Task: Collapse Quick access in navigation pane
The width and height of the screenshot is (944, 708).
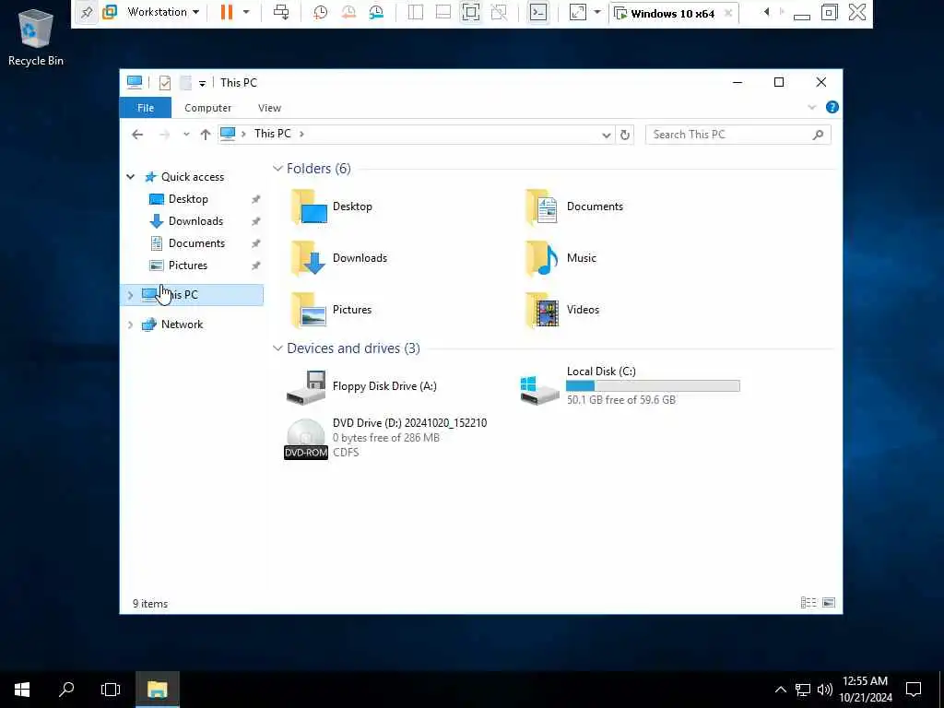Action: click(131, 176)
